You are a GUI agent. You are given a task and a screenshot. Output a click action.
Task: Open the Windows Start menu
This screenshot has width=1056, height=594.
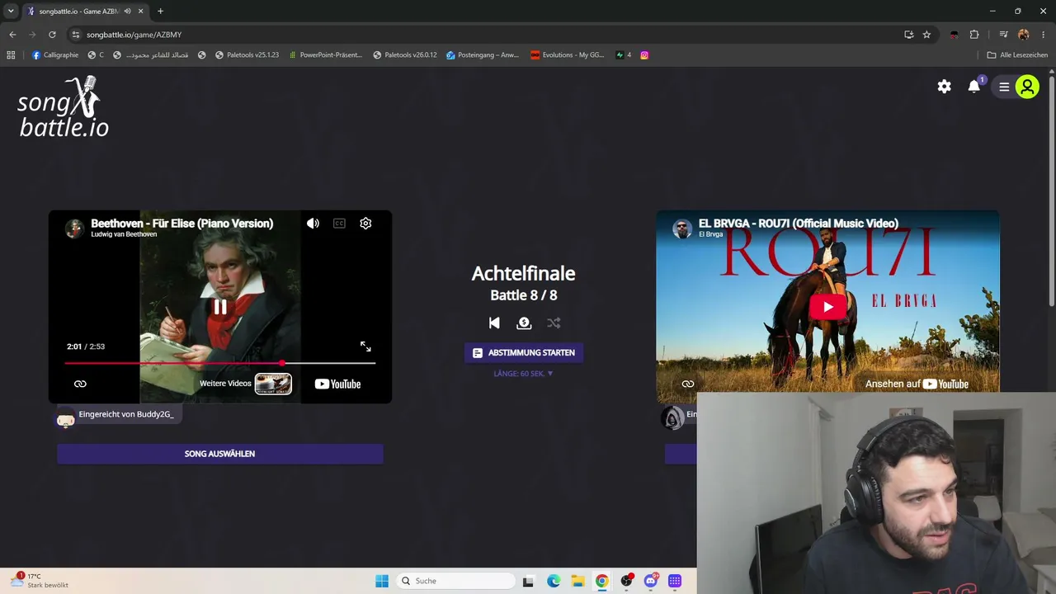click(x=382, y=581)
